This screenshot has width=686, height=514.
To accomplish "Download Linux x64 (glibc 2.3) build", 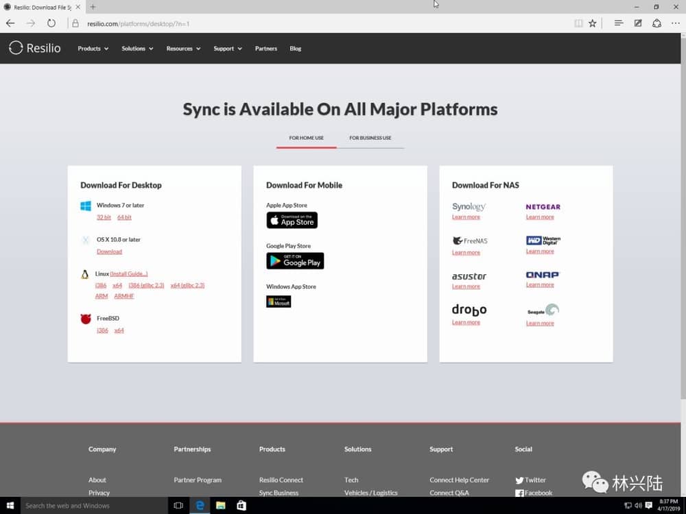I will 187,285.
